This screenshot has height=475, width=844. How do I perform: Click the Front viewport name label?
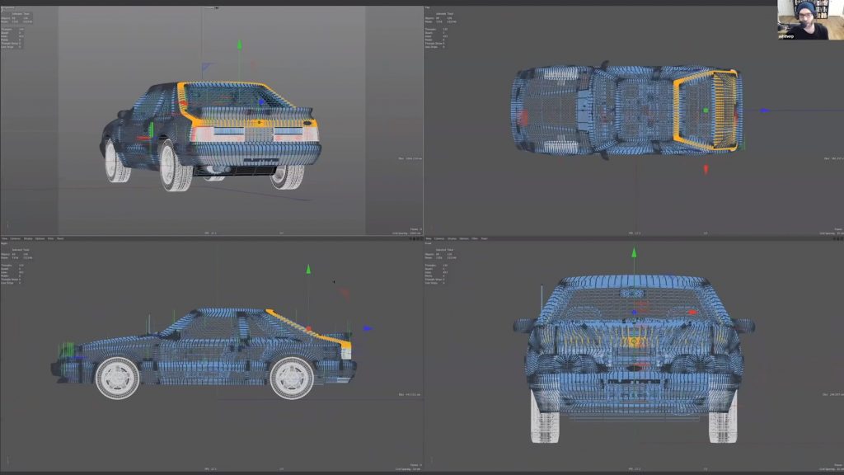[429, 243]
